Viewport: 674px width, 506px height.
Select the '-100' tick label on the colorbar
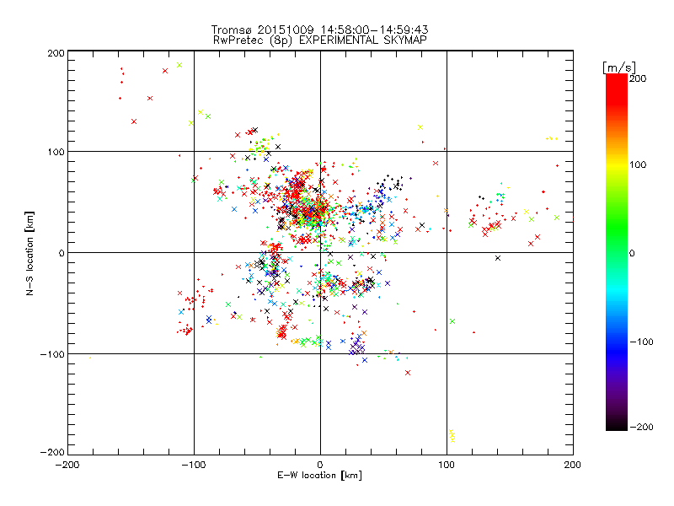pos(641,342)
